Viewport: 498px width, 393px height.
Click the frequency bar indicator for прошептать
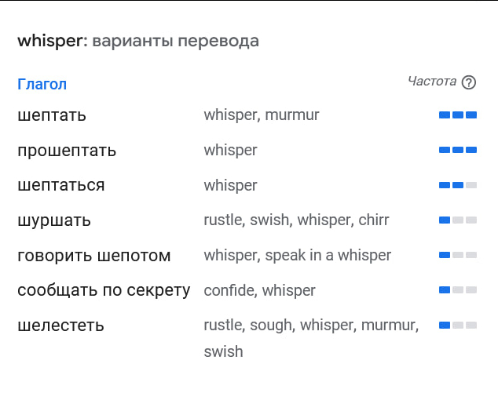tap(458, 150)
